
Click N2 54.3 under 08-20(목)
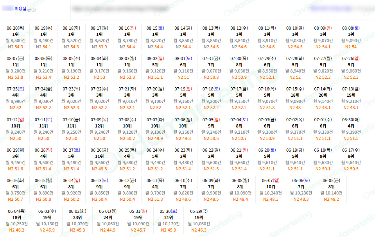[x=16, y=47]
